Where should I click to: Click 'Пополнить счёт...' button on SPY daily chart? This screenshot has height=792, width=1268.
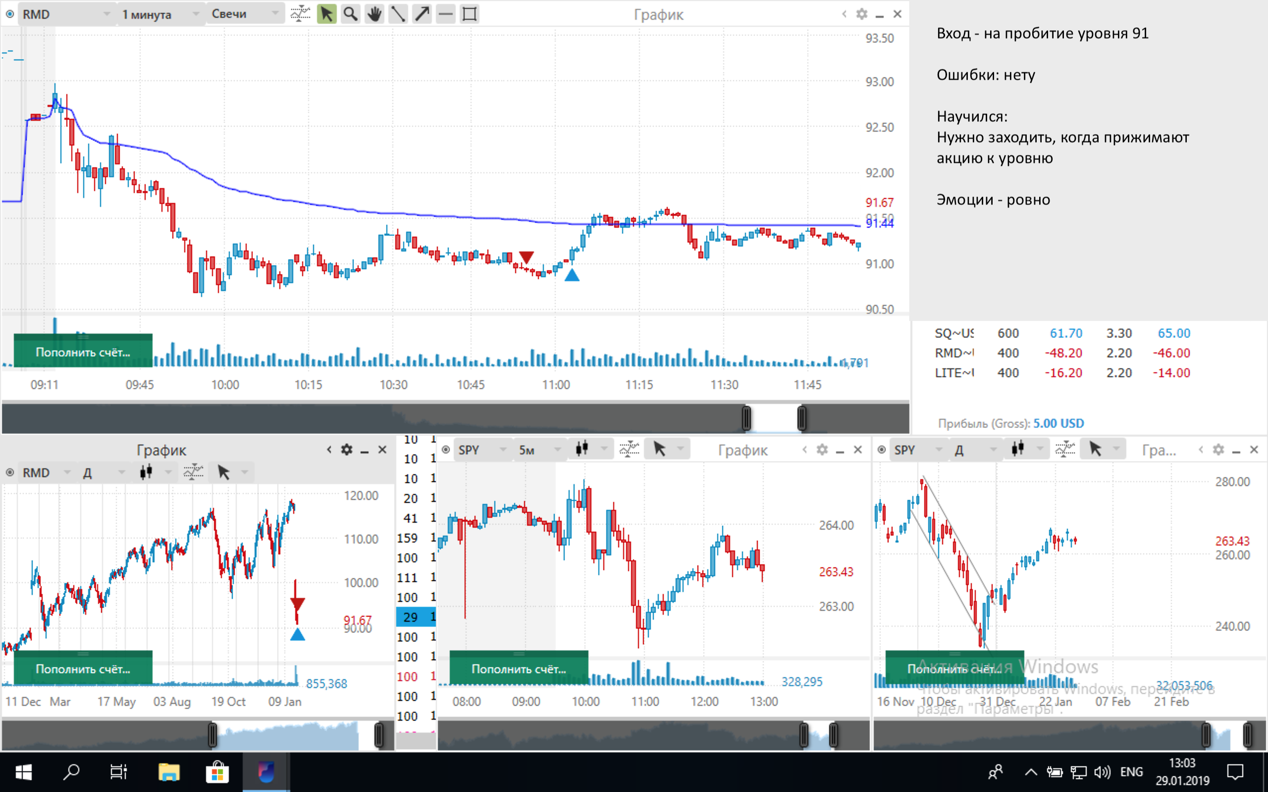coord(954,668)
